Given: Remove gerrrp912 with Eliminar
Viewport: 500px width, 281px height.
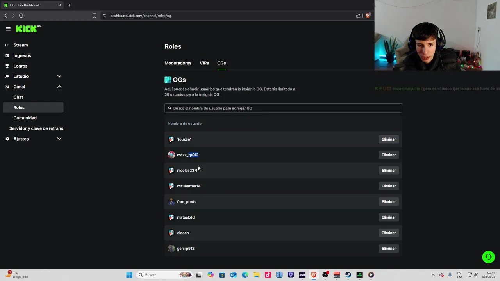Looking at the screenshot, I should tap(389, 248).
